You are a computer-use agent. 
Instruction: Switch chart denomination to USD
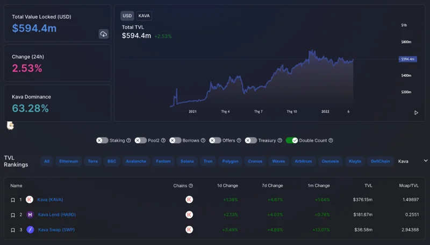[x=127, y=16]
